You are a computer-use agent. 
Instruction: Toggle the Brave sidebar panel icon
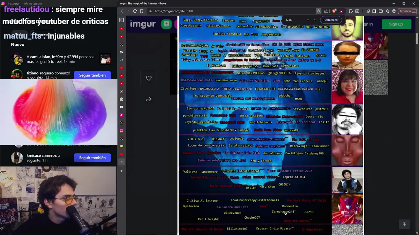pos(374,11)
